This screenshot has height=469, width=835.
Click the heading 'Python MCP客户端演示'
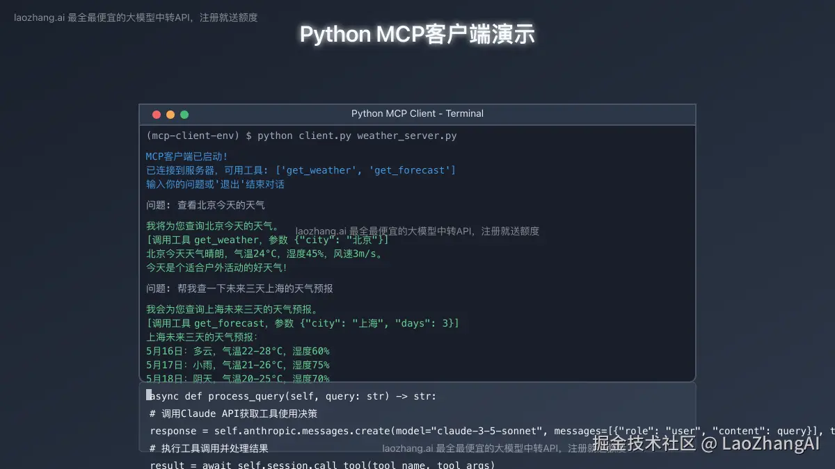(417, 33)
